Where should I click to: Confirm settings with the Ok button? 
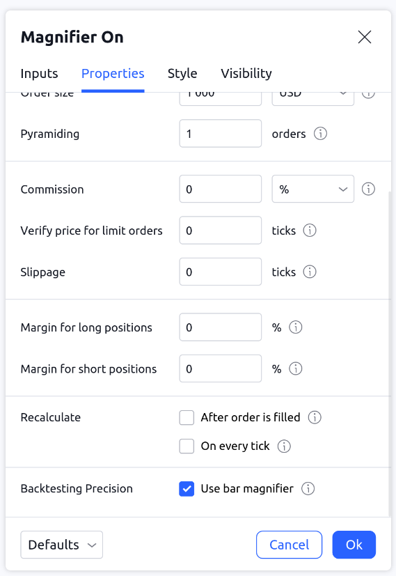(x=354, y=545)
